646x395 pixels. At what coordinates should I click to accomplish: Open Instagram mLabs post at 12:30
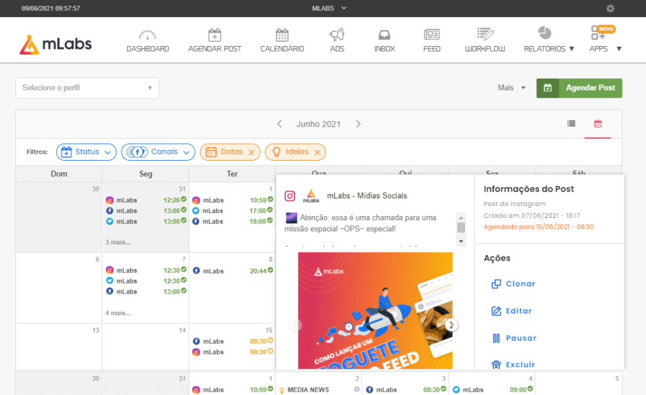pos(146,270)
